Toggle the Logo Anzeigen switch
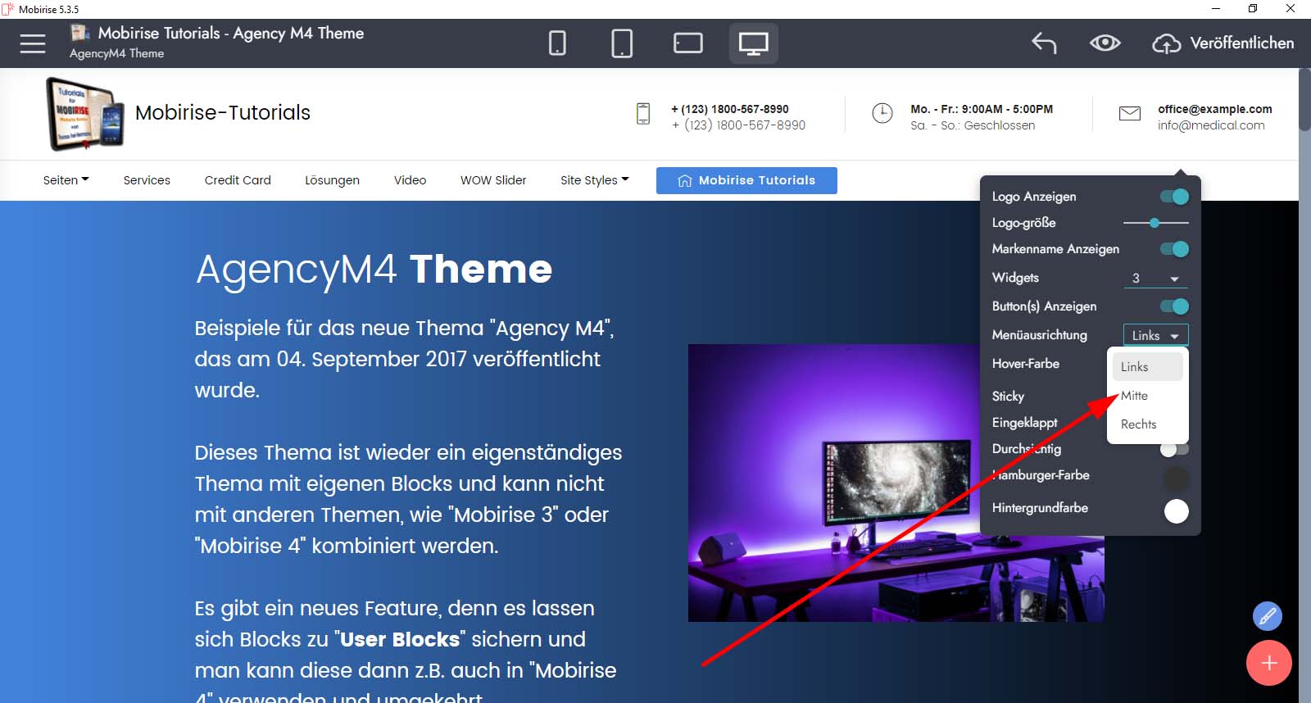The image size is (1311, 703). tap(1174, 197)
